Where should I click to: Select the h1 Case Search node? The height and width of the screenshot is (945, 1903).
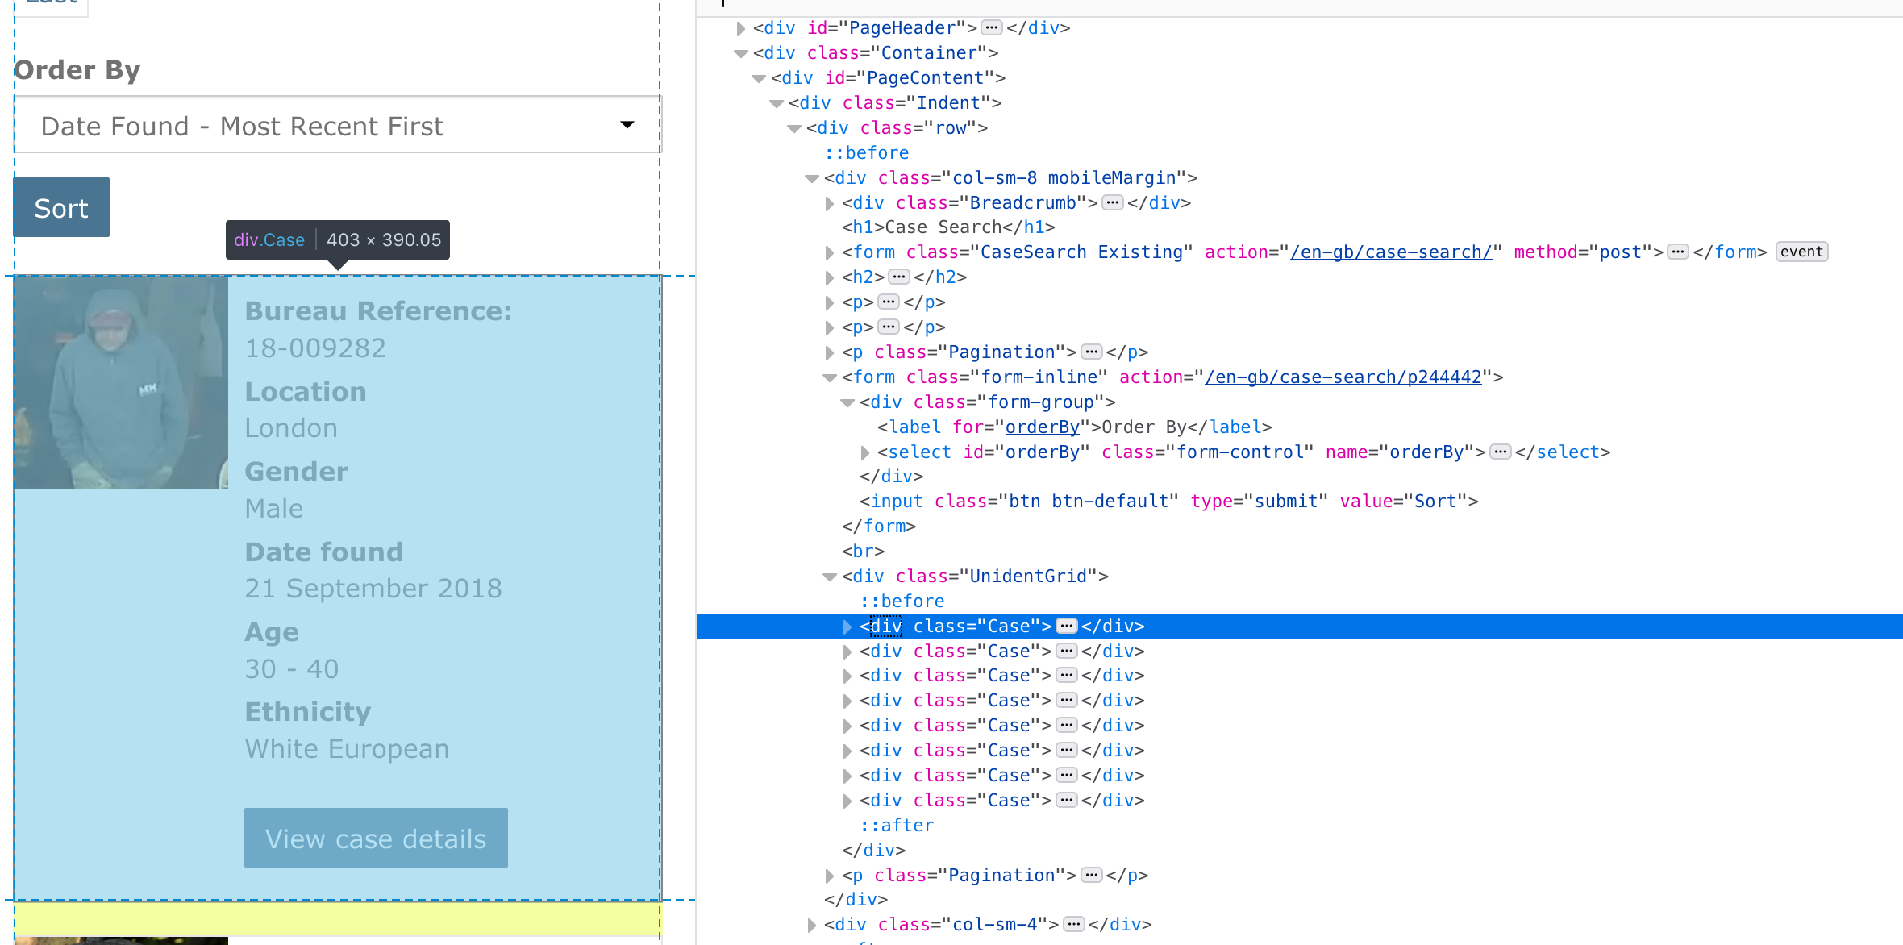[x=948, y=227]
